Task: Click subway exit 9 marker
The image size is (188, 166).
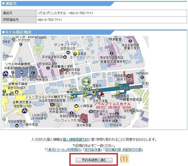Action: [117, 85]
